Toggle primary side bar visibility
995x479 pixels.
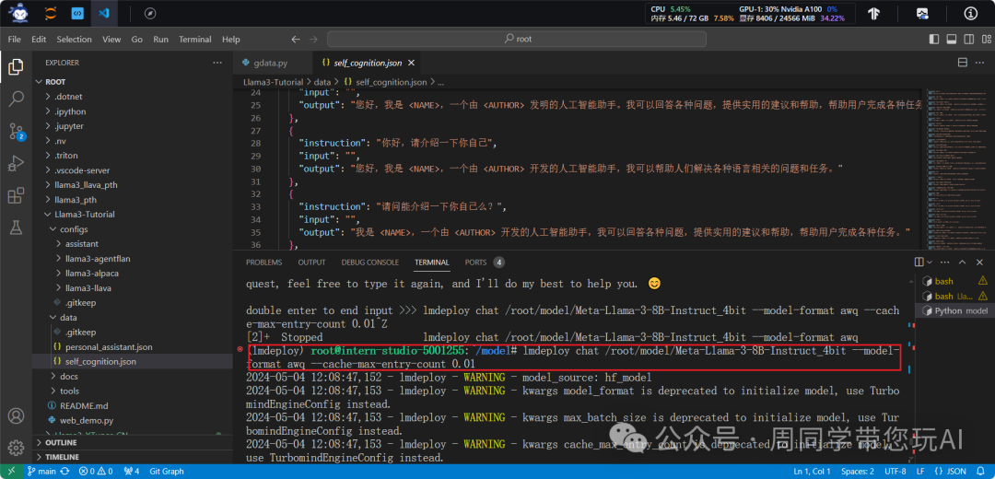[933, 40]
